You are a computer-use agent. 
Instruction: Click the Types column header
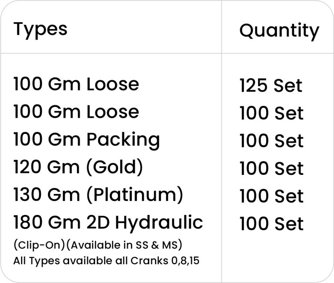[x=40, y=29]
